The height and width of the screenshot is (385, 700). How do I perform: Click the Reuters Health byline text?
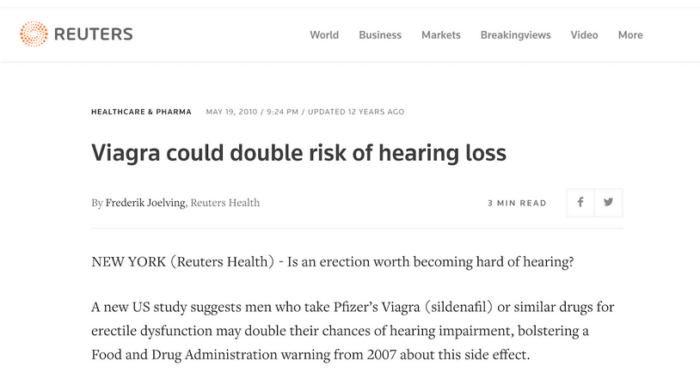[225, 203]
